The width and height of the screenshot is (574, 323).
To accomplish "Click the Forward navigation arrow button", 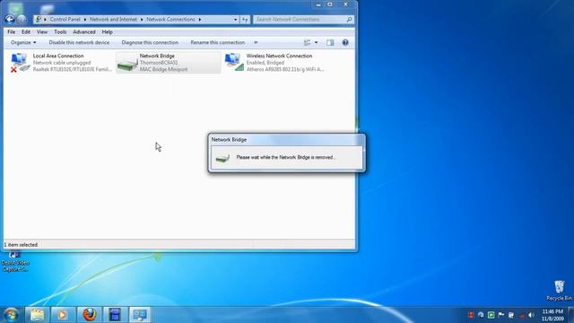I will [22, 19].
